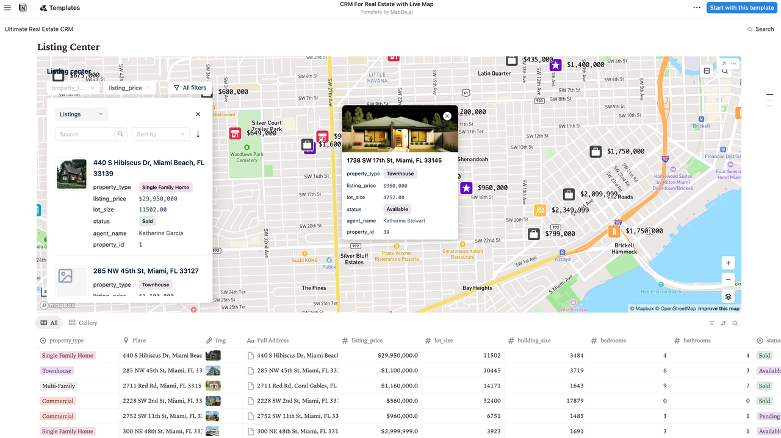The width and height of the screenshot is (781, 438).
Task: Open the map block three-dot options
Action: [734, 63]
